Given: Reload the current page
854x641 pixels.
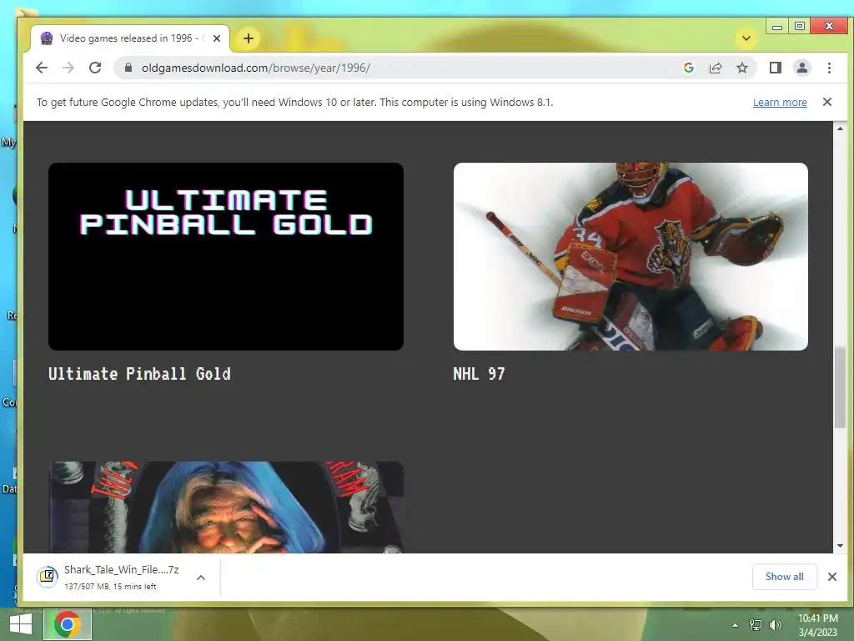Looking at the screenshot, I should (x=95, y=68).
